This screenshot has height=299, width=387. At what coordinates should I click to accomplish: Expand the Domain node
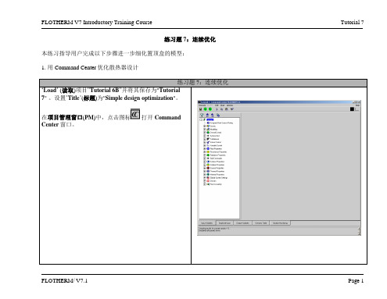pos(205,181)
